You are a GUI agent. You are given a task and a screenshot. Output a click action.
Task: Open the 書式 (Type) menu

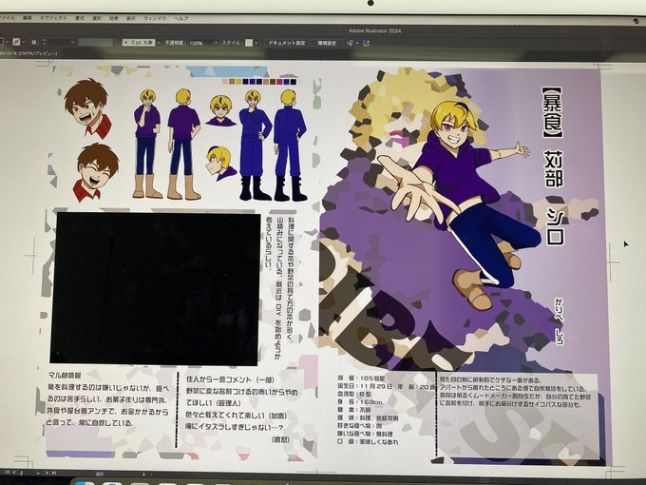click(80, 18)
